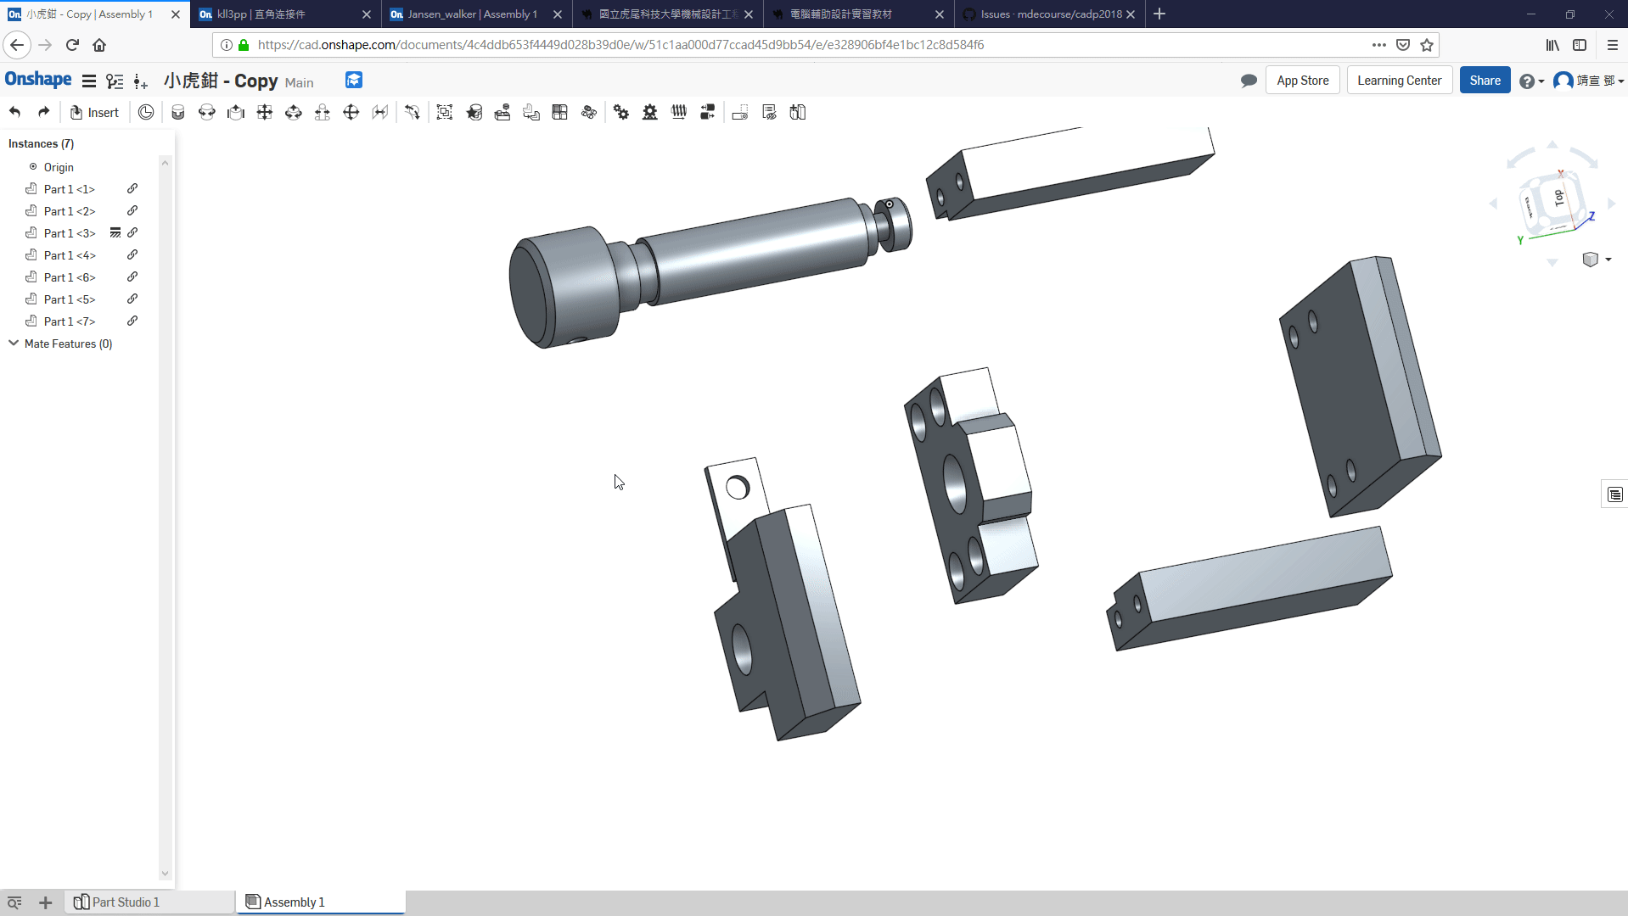Open the view cube display options dropdown
1628x916 pixels.
coord(1597,260)
